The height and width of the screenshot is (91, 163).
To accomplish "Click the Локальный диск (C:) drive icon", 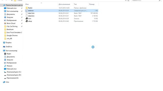I will tap(5, 72).
